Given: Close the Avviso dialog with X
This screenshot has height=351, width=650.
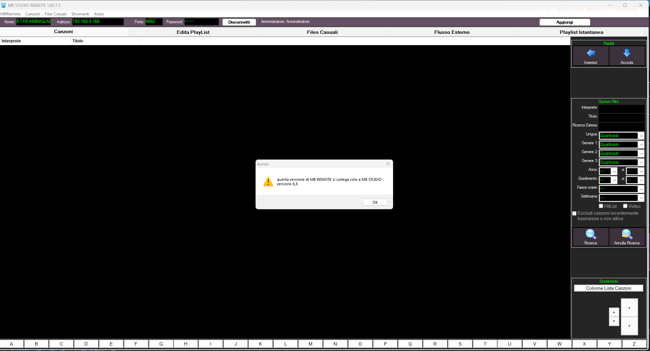Looking at the screenshot, I should 388,164.
